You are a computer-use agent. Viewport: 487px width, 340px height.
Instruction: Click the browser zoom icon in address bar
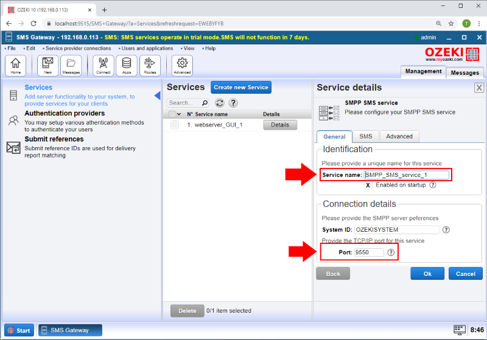438,23
